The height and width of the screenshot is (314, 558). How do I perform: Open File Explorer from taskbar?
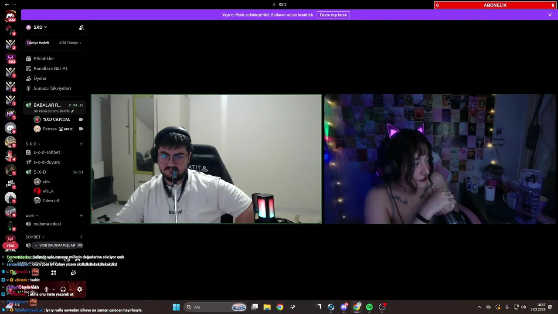point(267,307)
